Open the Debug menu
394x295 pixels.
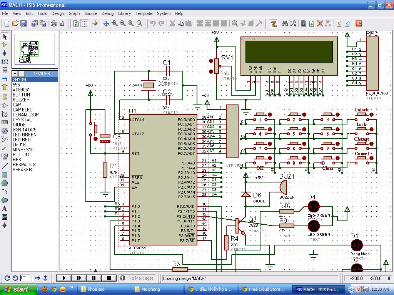coord(107,13)
